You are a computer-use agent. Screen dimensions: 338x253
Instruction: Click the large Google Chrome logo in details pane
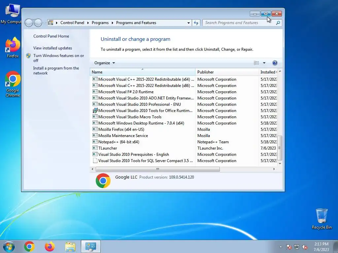[103, 181]
